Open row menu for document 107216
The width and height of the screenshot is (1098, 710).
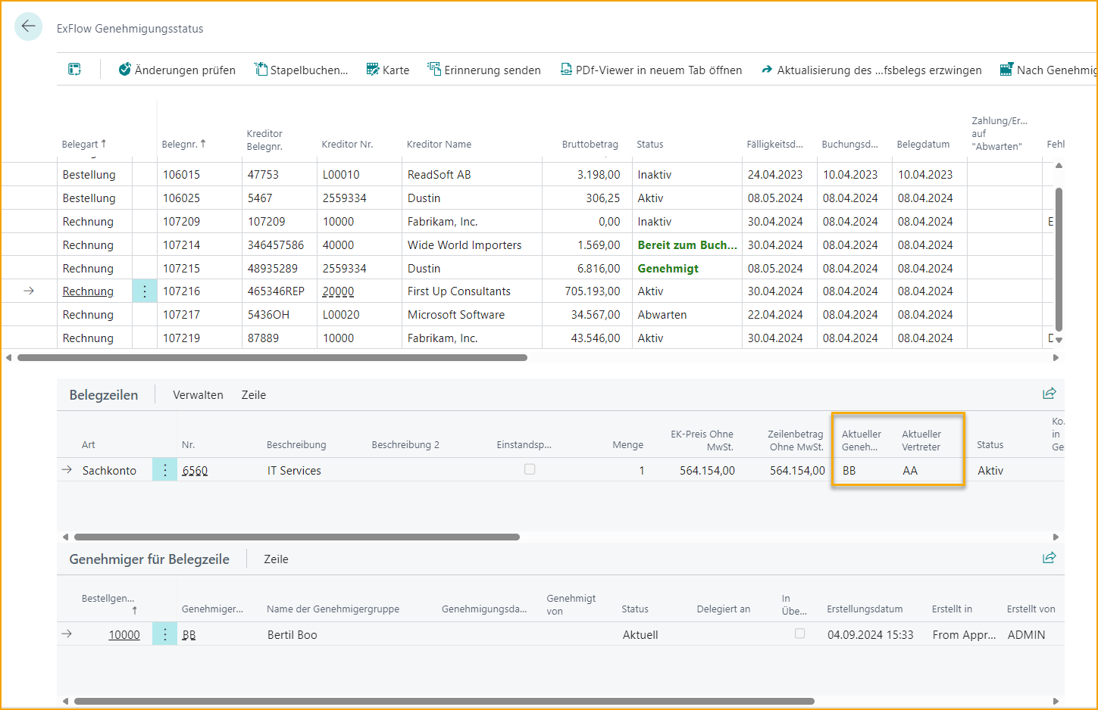click(145, 291)
